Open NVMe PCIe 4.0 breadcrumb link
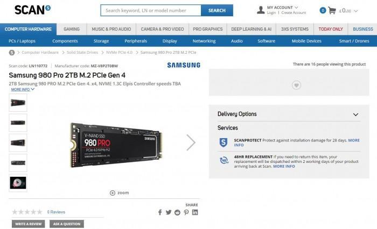This screenshot has height=229, width=377. (119, 52)
